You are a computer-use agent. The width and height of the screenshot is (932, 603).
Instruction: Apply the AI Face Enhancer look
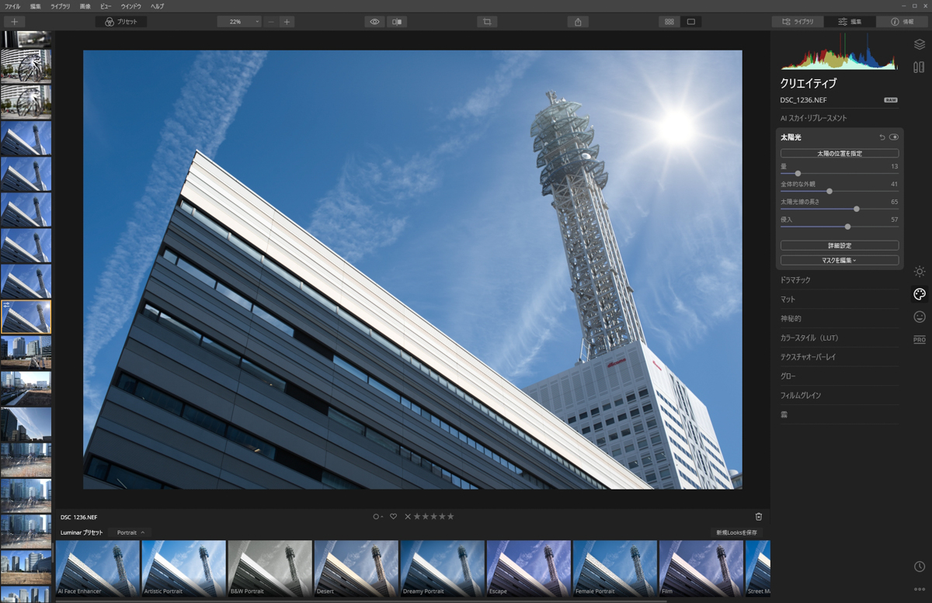tap(98, 569)
